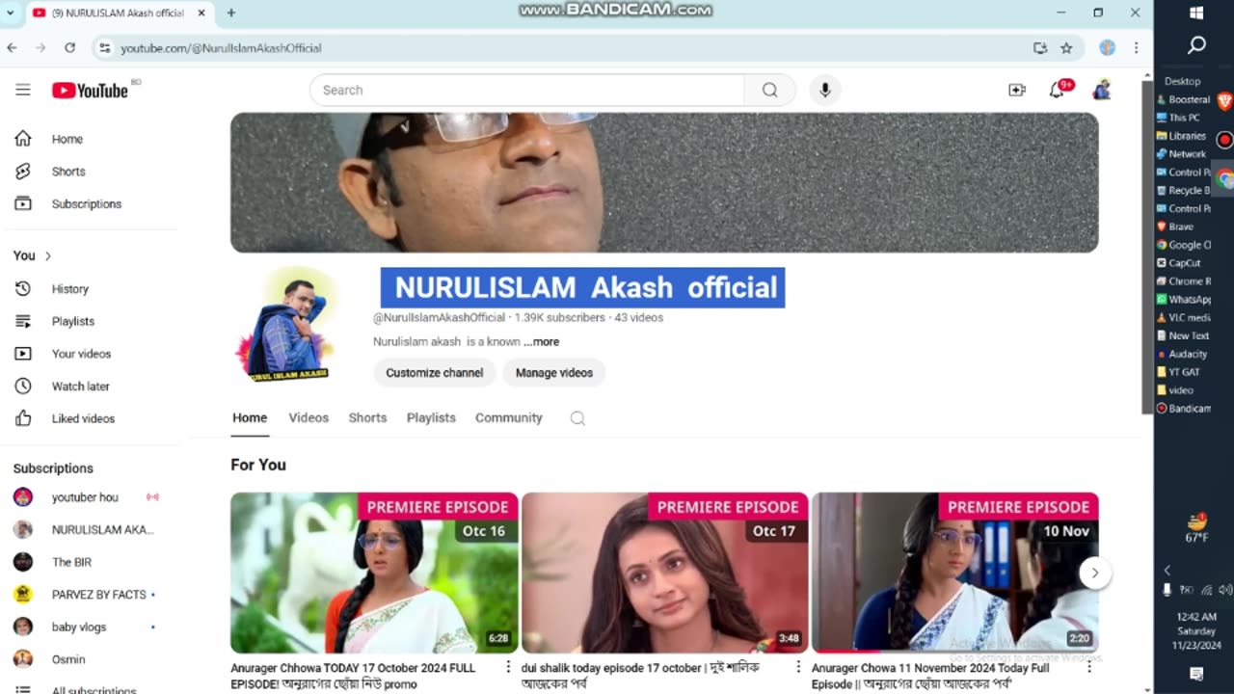1234x694 pixels.
Task: Open Windows search on taskbar
Action: click(1196, 45)
